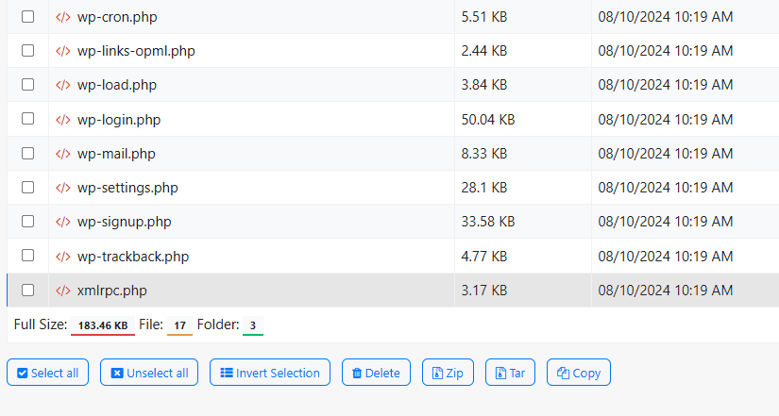Click the code icon next to wp-trackback.php
The width and height of the screenshot is (779, 416).
coord(63,256)
